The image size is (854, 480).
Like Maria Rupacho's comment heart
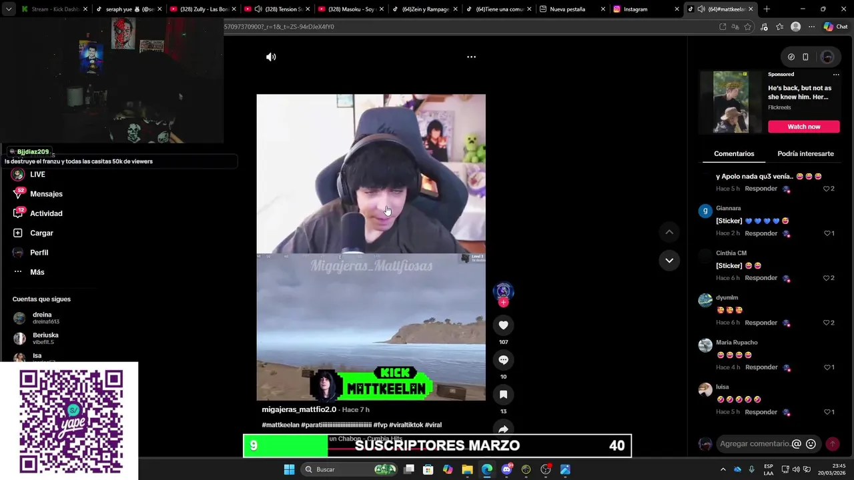pos(828,367)
